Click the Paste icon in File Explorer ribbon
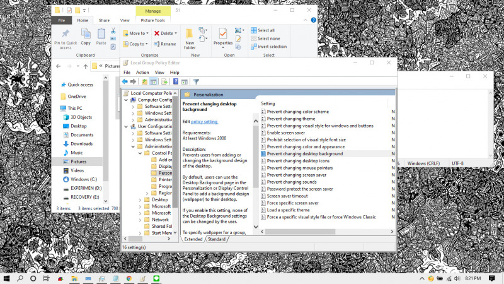This screenshot has height=284, width=504. click(x=101, y=37)
